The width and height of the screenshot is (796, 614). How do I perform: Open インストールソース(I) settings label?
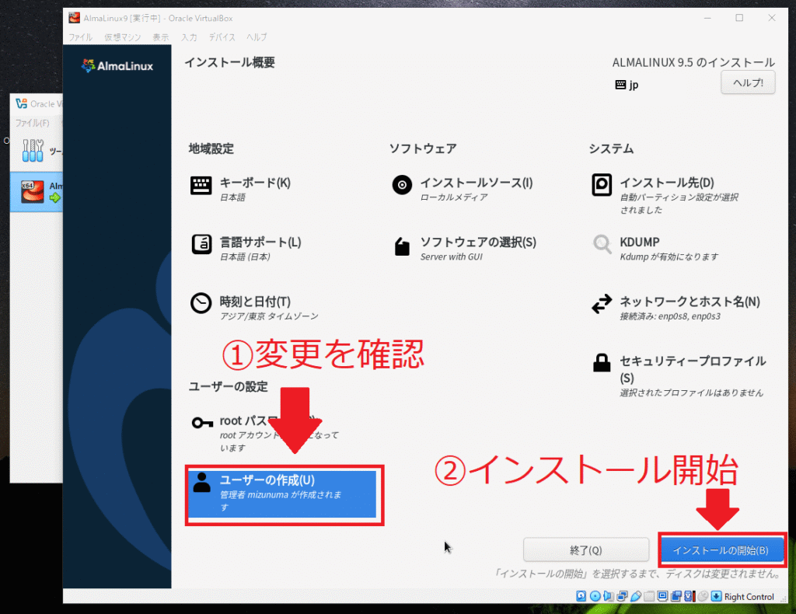(477, 183)
